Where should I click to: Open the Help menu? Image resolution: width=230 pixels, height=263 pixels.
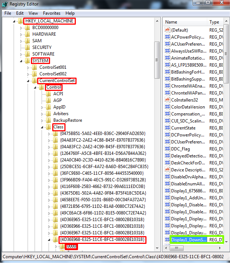click(x=70, y=13)
